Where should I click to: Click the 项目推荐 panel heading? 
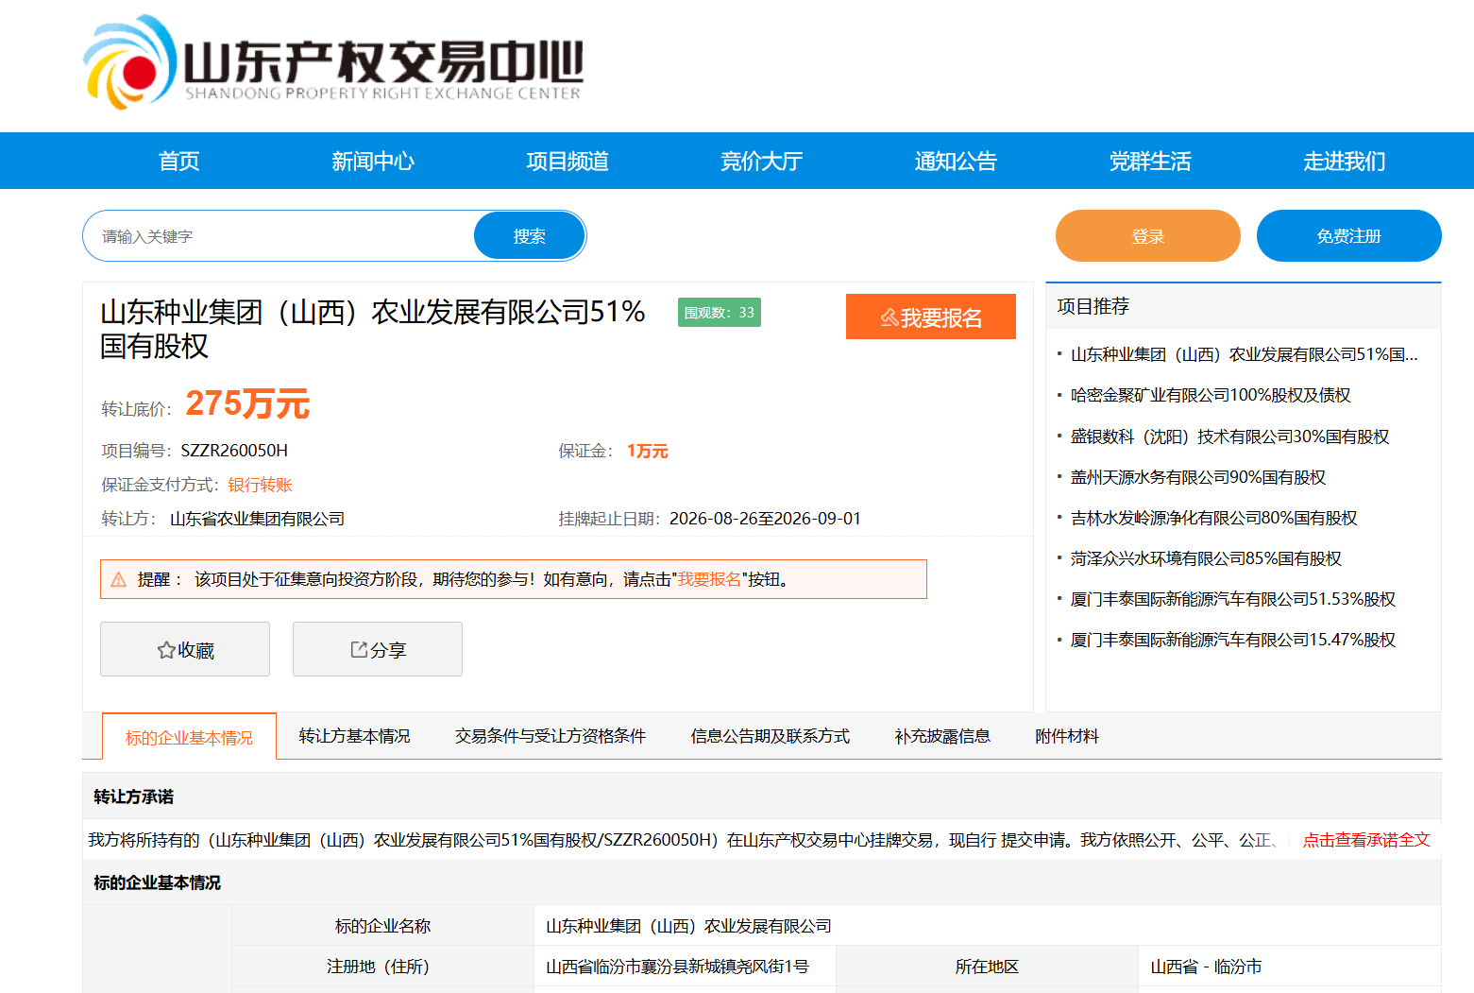[x=1093, y=306]
